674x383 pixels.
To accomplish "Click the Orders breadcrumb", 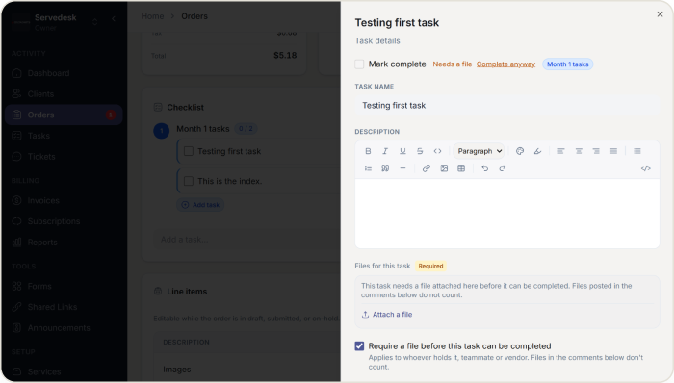I will tap(194, 16).
